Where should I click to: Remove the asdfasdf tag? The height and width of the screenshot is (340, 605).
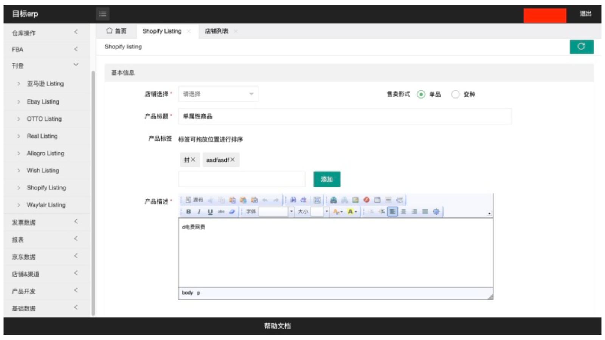(233, 160)
